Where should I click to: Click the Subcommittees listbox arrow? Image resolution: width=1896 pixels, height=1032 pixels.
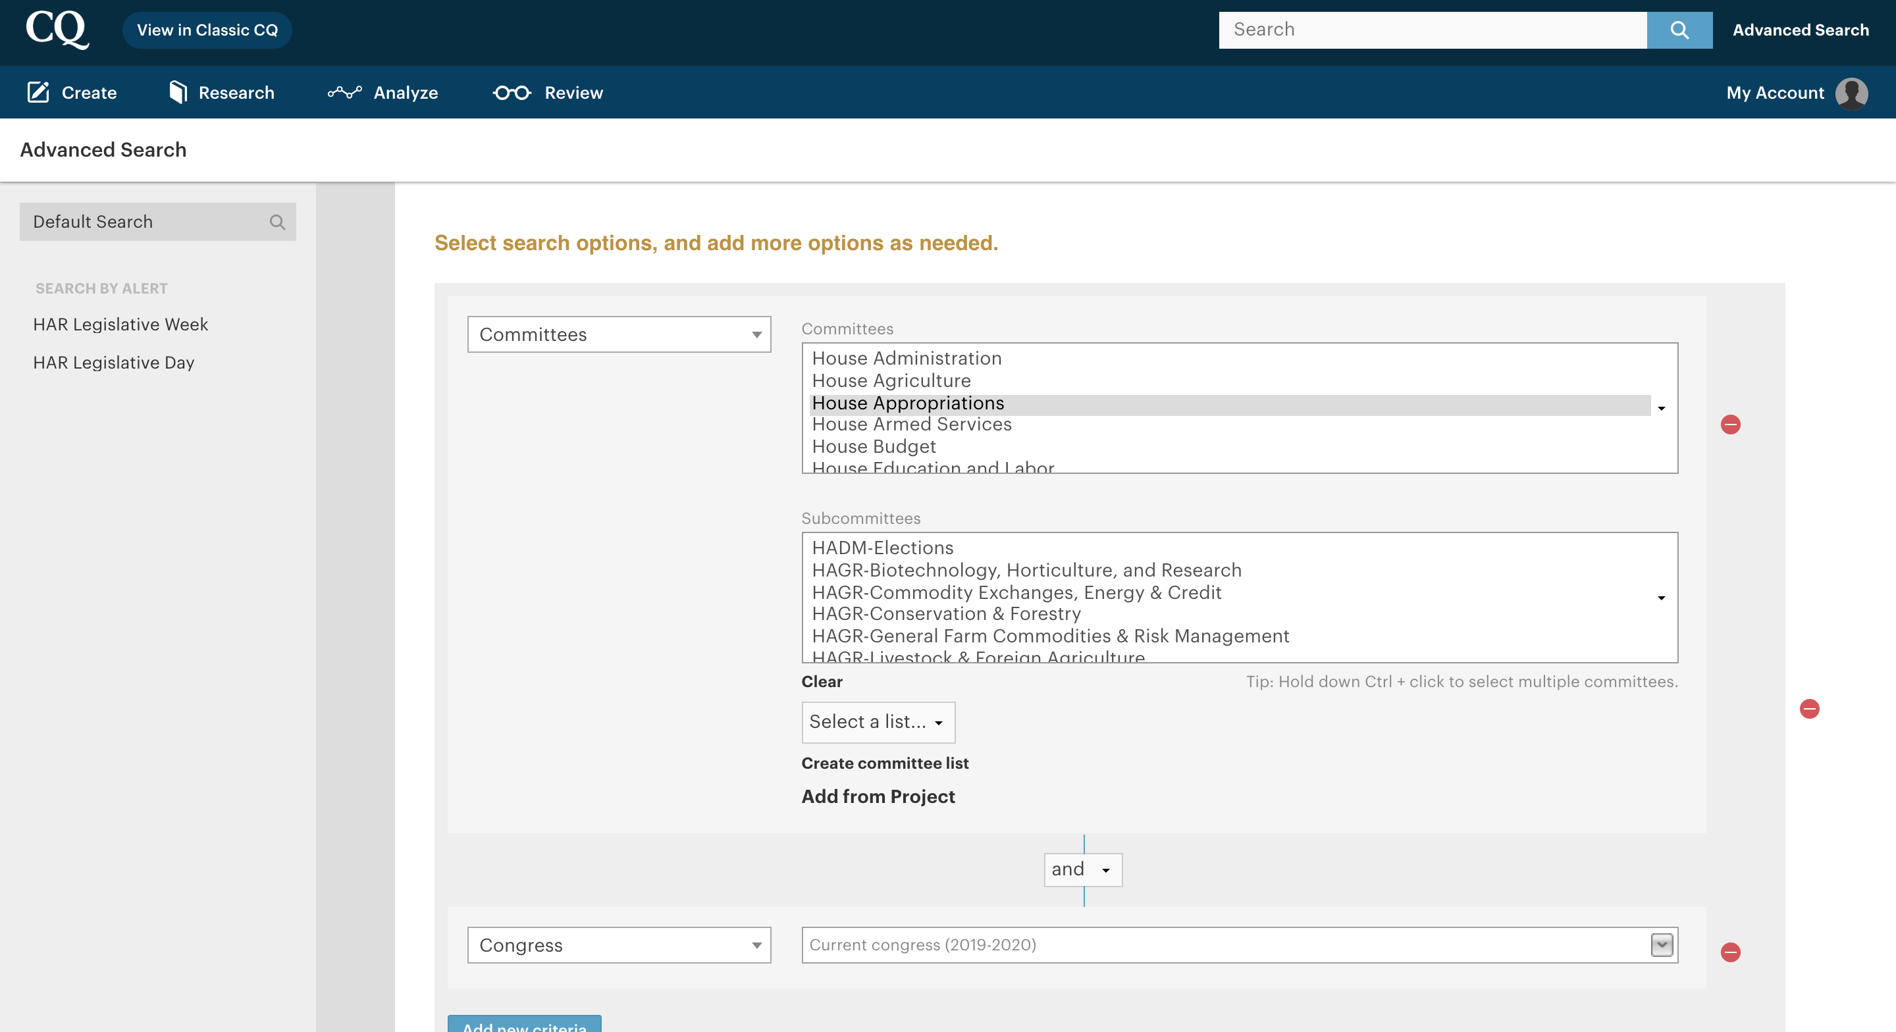[x=1661, y=598]
